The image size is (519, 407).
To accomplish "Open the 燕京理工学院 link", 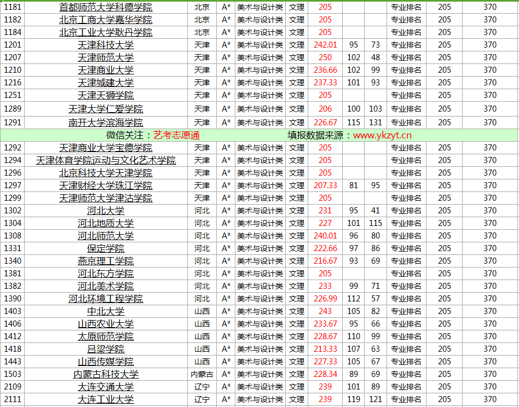I will point(106,261).
